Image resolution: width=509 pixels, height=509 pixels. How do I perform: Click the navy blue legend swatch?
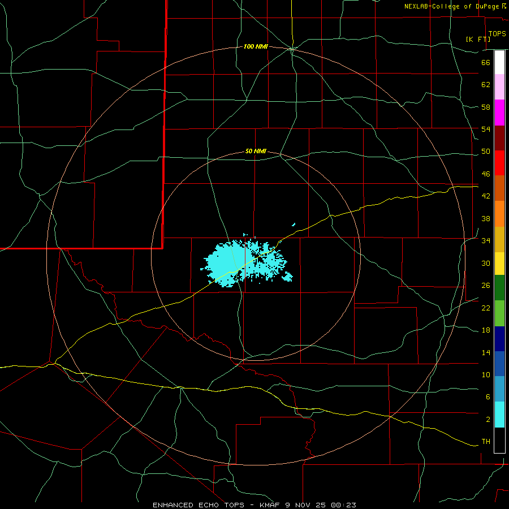pyautogui.click(x=499, y=339)
